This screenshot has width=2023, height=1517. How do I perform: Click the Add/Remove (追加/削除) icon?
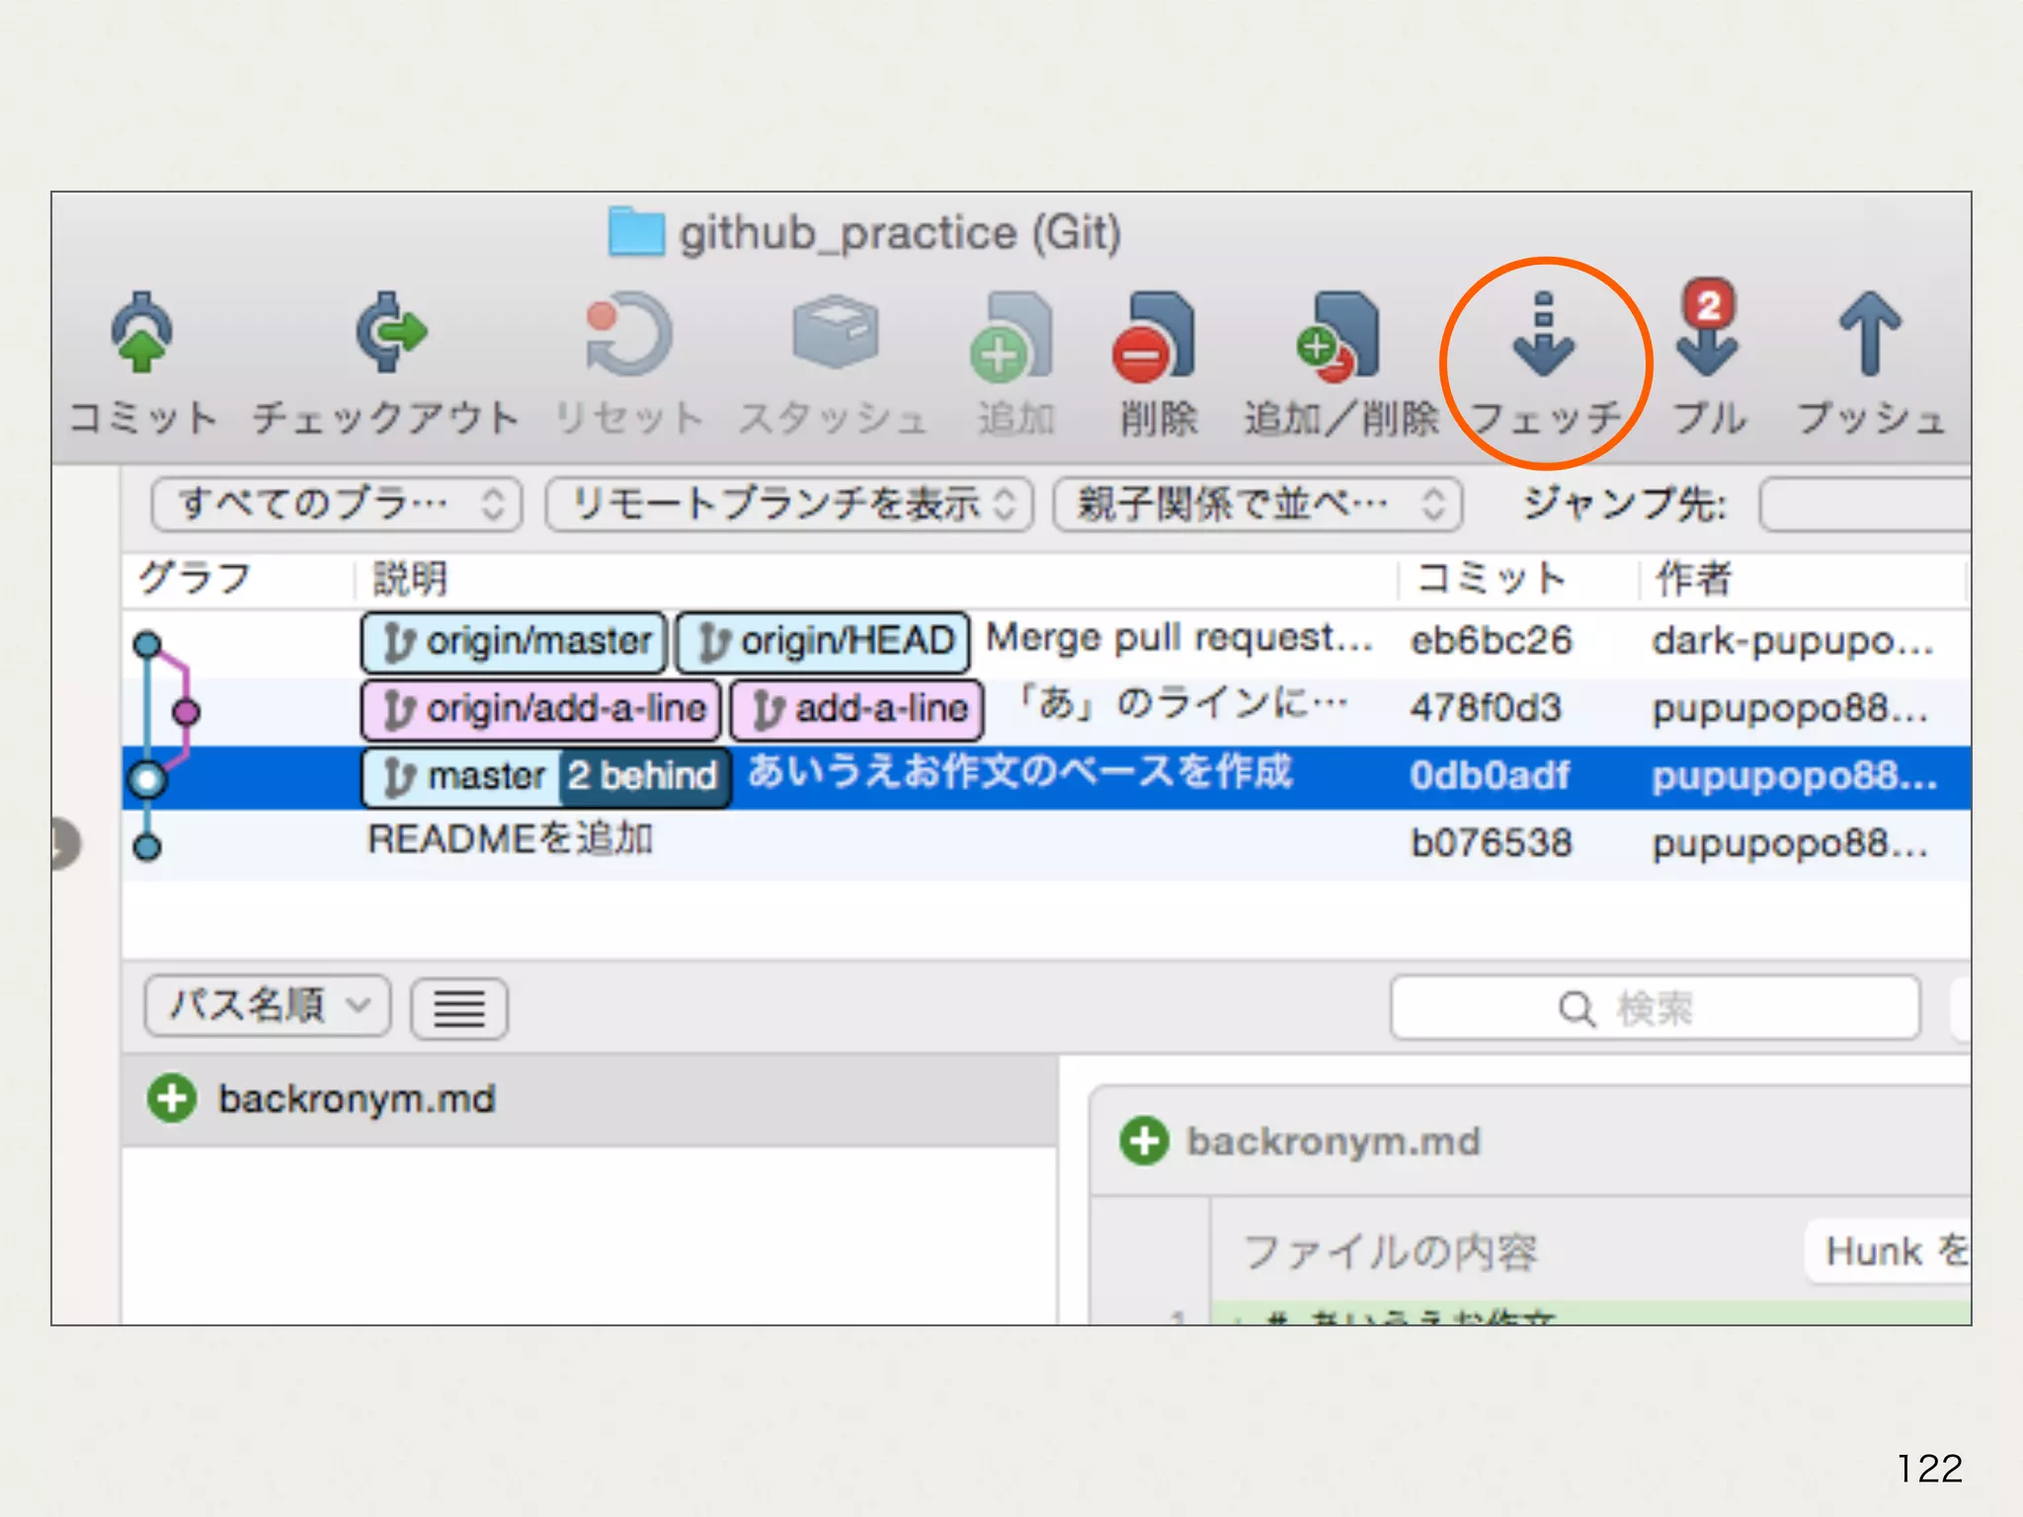[x=1338, y=338]
